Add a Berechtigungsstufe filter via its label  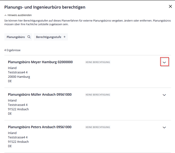click(x=49, y=37)
